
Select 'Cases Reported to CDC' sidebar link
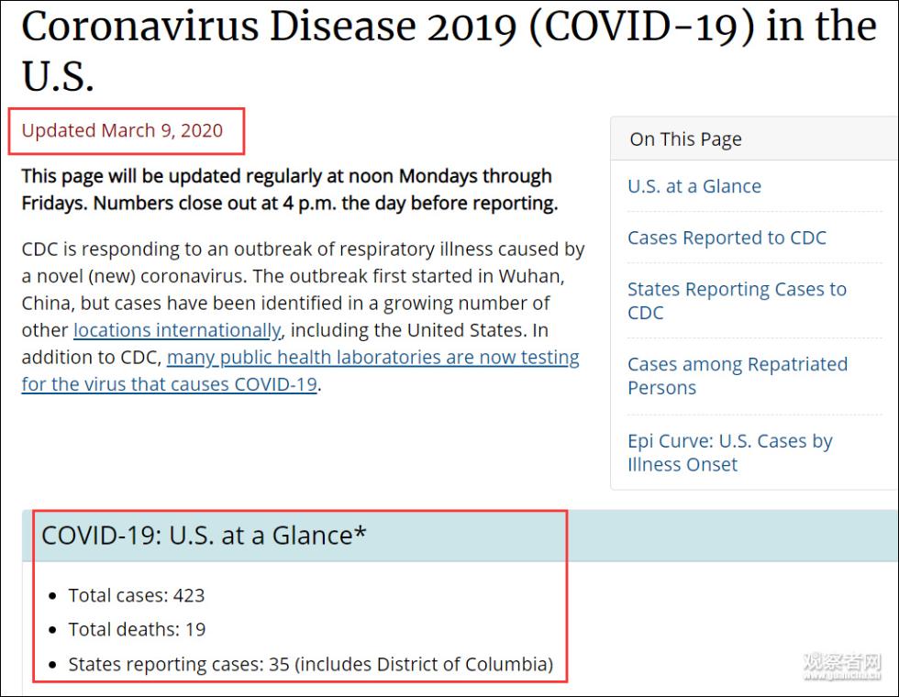pyautogui.click(x=727, y=238)
